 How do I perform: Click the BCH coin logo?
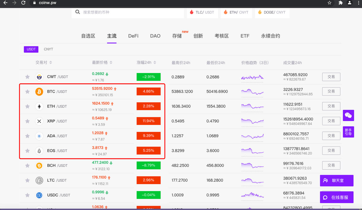pos(39,165)
